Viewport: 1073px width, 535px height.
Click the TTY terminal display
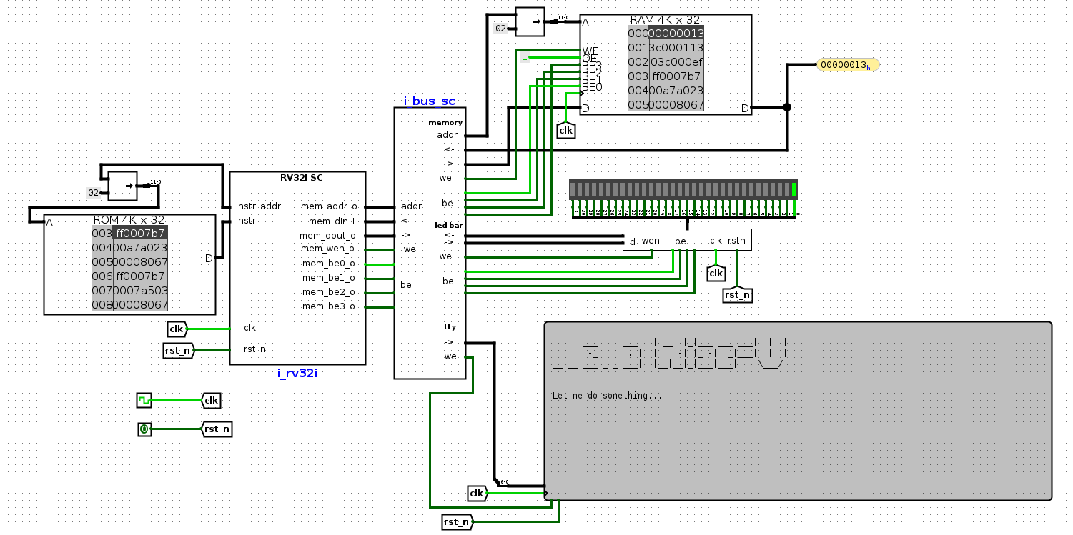[x=798, y=411]
